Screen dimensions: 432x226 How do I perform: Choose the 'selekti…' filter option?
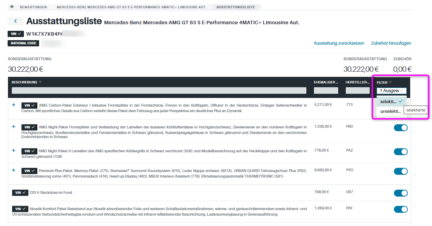pos(391,101)
